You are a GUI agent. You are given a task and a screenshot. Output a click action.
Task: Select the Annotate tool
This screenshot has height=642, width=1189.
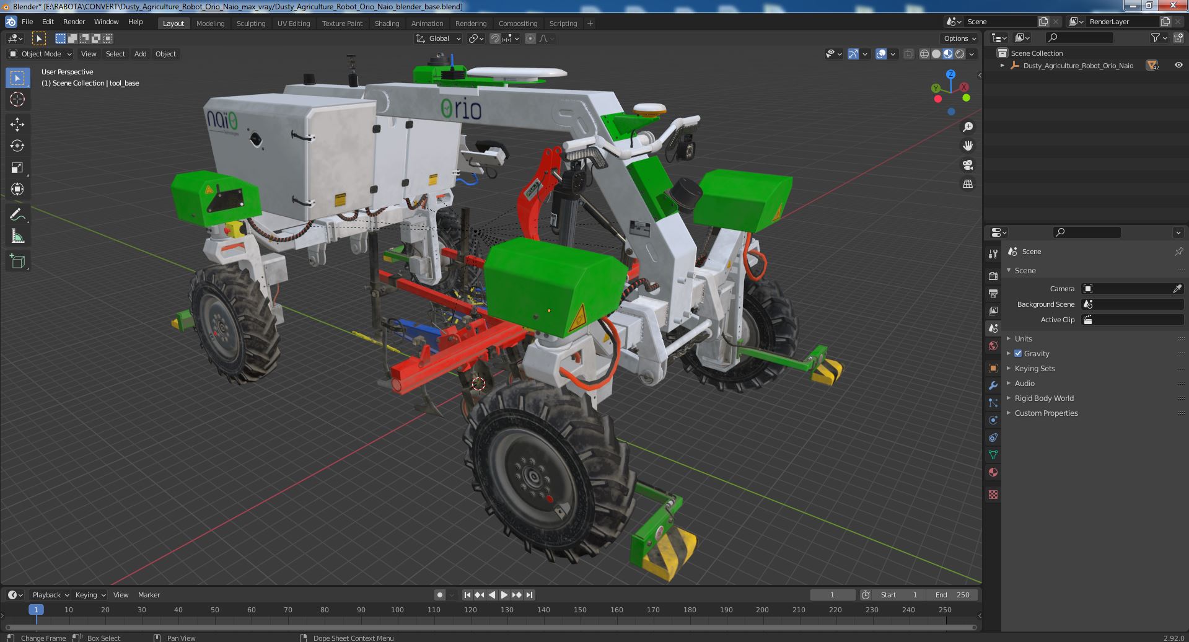point(17,214)
